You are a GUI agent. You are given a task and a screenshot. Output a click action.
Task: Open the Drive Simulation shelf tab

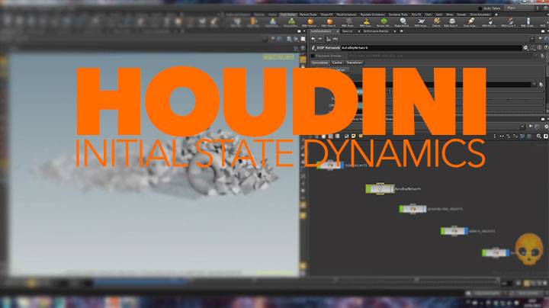pos(480,14)
